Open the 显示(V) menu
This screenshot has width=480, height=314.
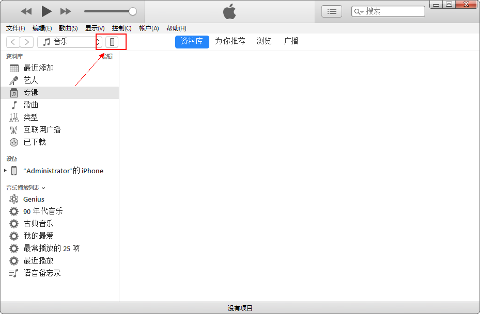[x=95, y=28]
